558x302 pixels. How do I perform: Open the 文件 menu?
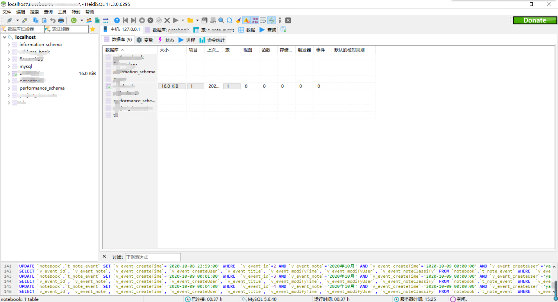tap(7, 12)
